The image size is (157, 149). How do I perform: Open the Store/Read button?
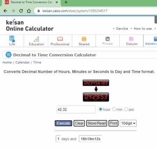click(97, 123)
